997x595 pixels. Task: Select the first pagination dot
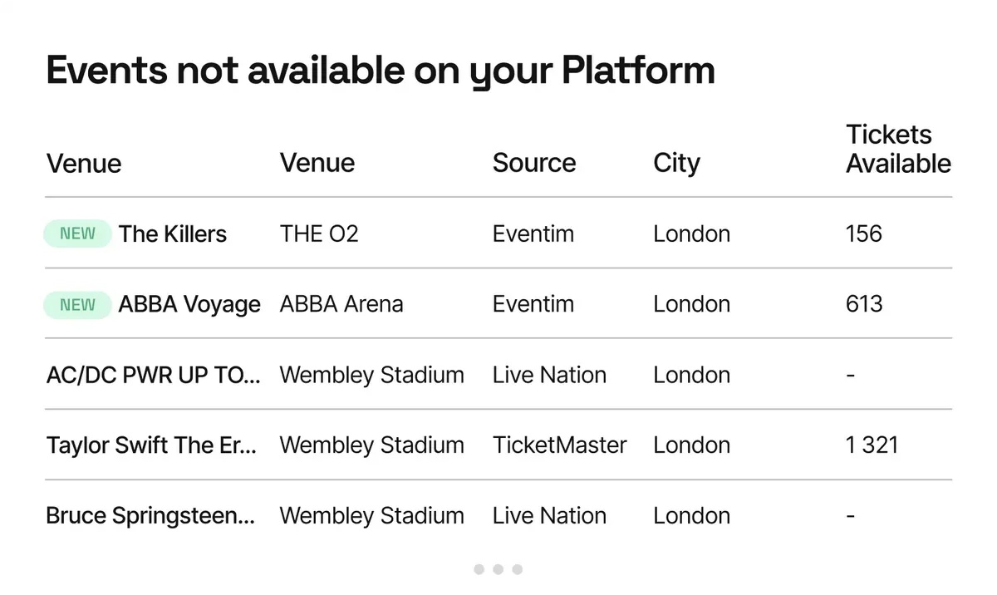click(479, 569)
